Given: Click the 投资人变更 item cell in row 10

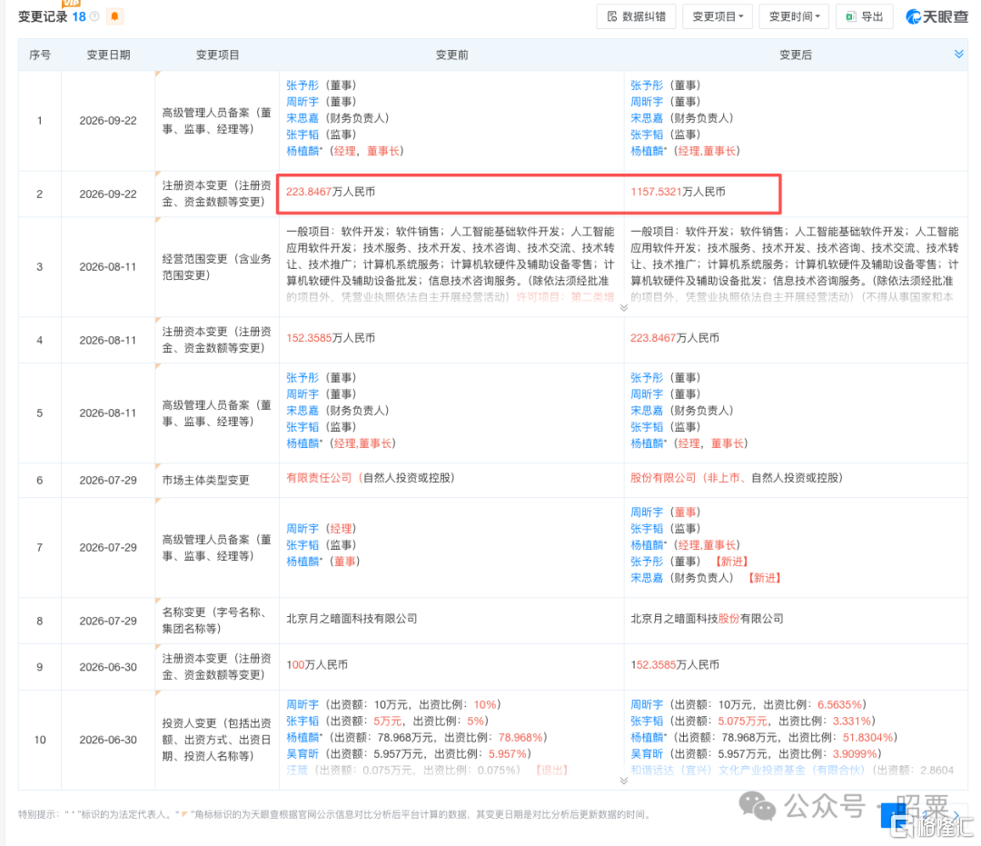Looking at the screenshot, I should tap(216, 740).
